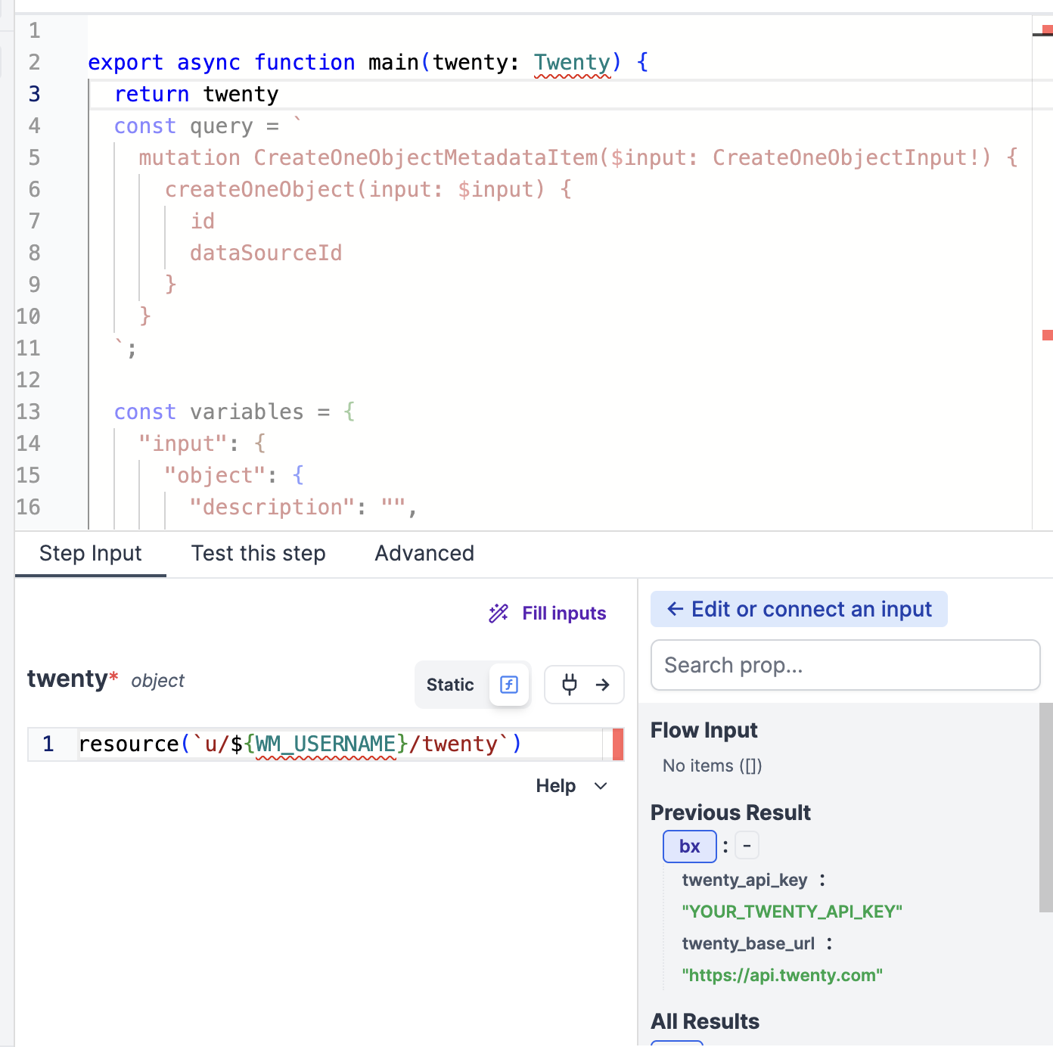Click the Twenty type with error underline

tap(572, 62)
